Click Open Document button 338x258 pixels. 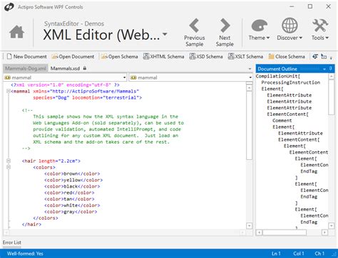(73, 57)
